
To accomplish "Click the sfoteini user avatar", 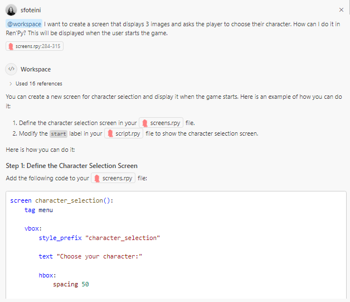I will 11,10.
